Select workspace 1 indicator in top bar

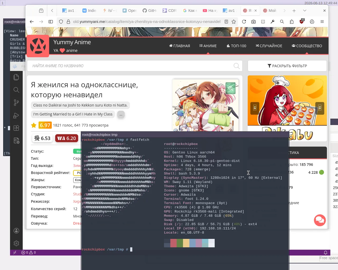pos(2,3)
